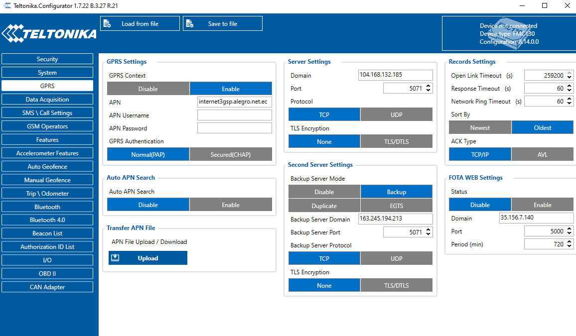
Task: Click the Teltonika logo
Action: click(49, 33)
